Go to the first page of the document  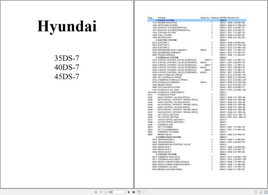point(96,192)
